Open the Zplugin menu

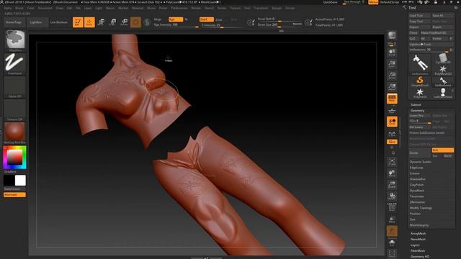click(277, 8)
